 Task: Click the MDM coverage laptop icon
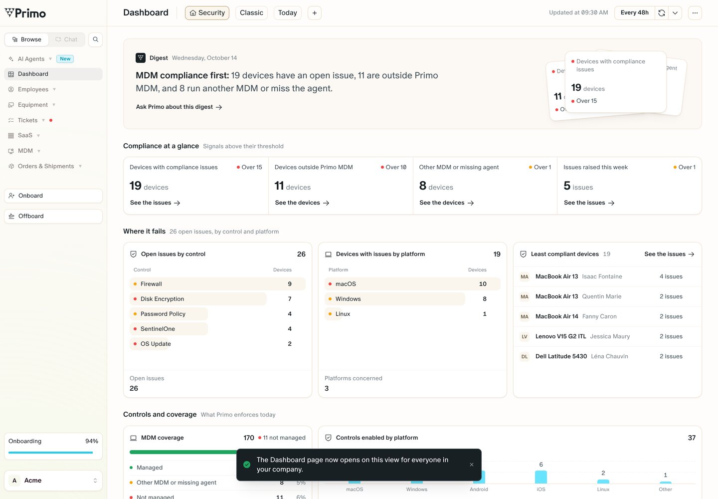[x=133, y=438]
